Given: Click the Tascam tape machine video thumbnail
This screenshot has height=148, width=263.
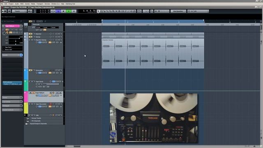Looking at the screenshot, I should (154, 118).
